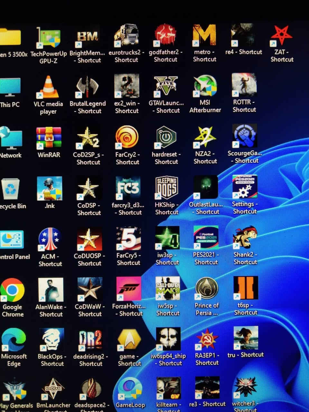Image resolution: width=309 pixels, height=412 pixels.
Task: Click the FarCry5 shortcut icon
Action: [128, 239]
